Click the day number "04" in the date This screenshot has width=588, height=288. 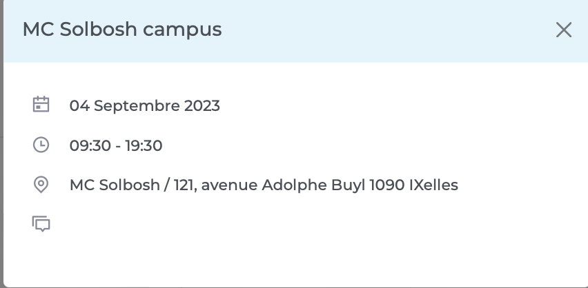(79, 105)
